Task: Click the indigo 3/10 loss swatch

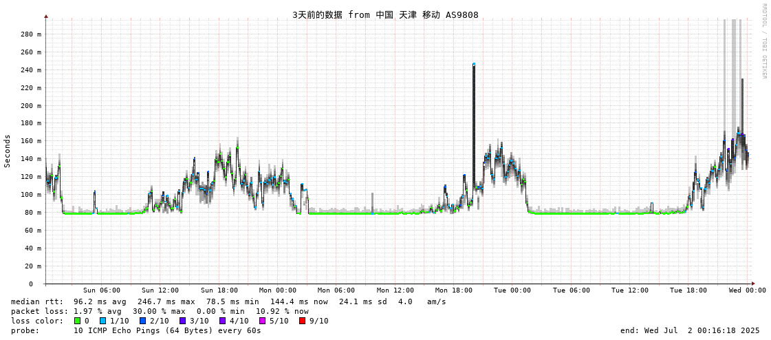Action: [x=182, y=321]
